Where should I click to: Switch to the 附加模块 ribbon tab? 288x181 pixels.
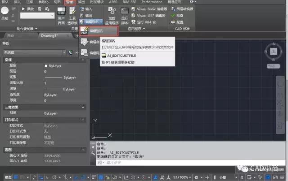[x=97, y=2]
